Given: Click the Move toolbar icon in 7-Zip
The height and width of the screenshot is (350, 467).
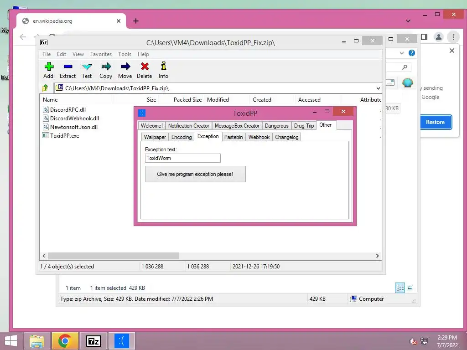Looking at the screenshot, I should 125,66.
